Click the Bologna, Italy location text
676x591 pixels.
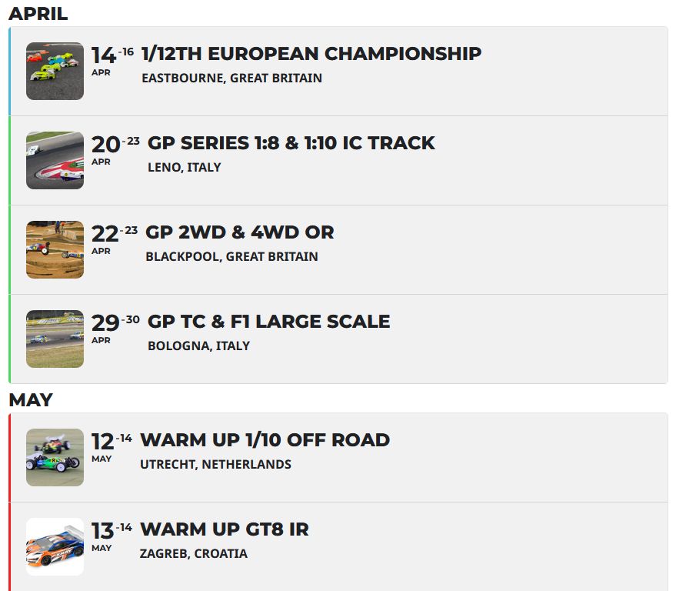(198, 346)
